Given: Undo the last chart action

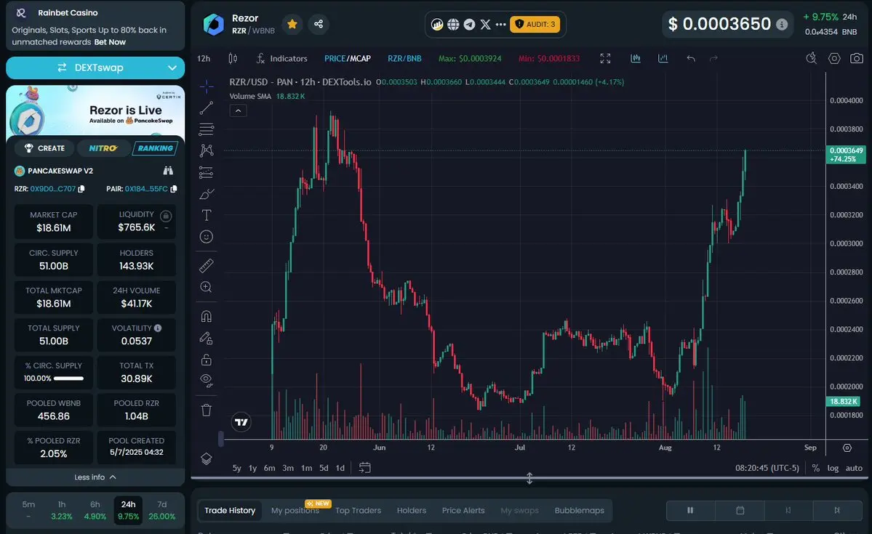Looking at the screenshot, I should [x=691, y=58].
